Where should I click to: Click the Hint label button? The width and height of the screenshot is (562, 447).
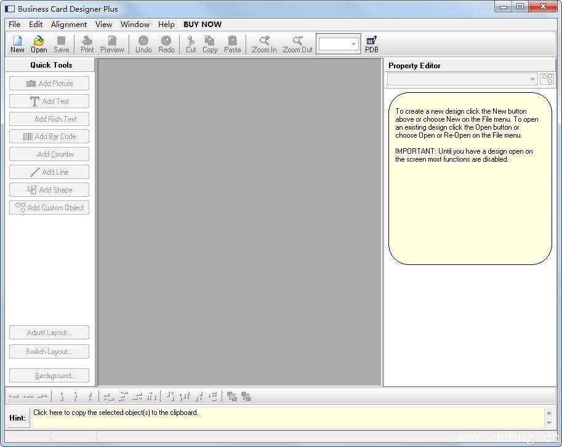(x=18, y=418)
